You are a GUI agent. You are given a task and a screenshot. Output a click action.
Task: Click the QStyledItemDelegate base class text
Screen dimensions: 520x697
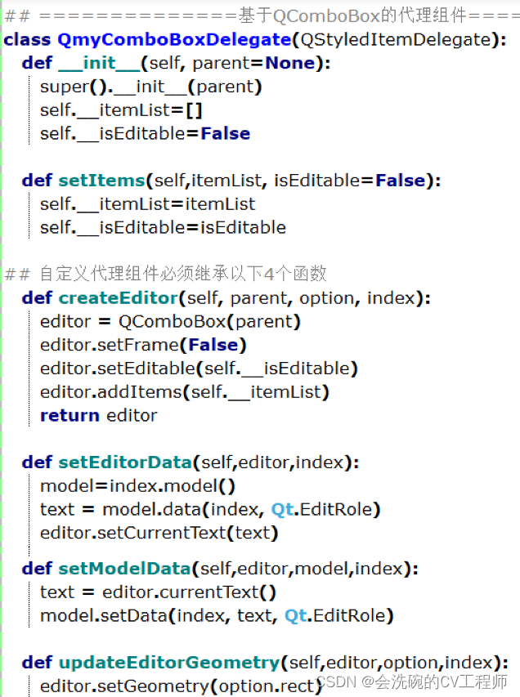[x=396, y=40]
